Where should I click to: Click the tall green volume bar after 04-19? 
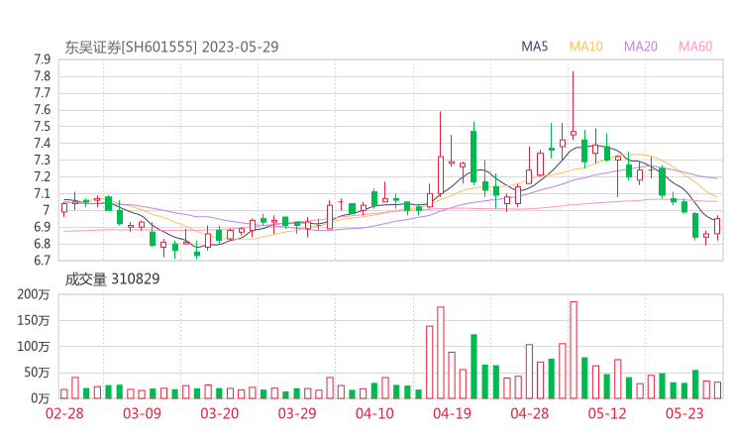[473, 367]
